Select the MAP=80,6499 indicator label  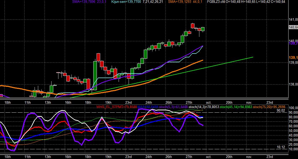[x=148, y=107]
